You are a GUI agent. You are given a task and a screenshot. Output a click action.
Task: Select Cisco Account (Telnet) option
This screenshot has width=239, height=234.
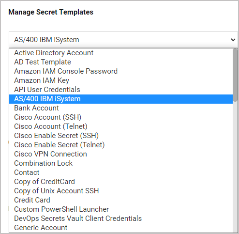tap(121, 126)
